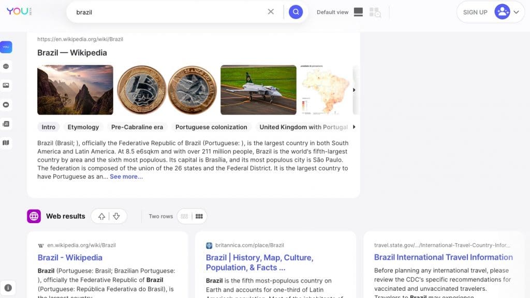530x298 pixels.
Task: Select the Etymology tab
Action: point(83,127)
